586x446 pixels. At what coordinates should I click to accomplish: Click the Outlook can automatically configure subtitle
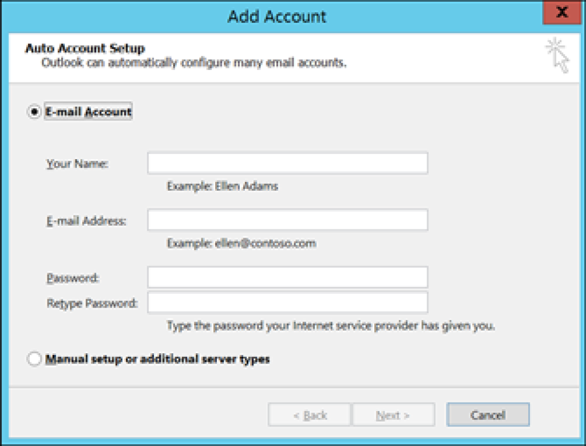pos(194,62)
